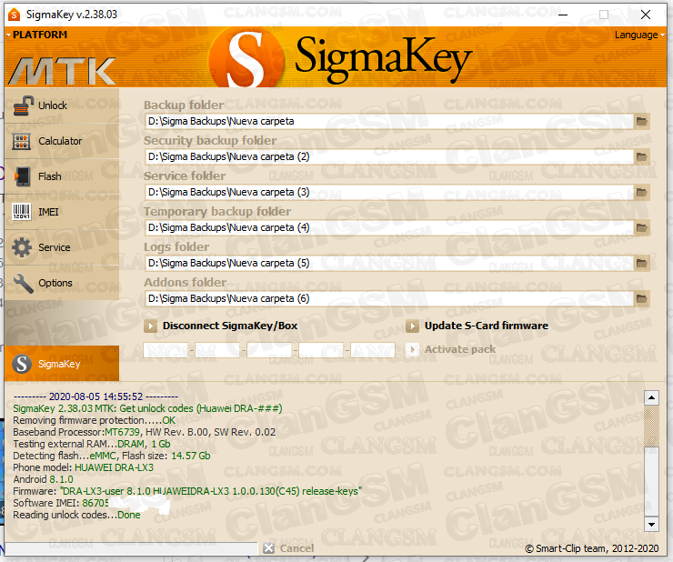Click the Disconnect SigmaKey/Box arrow icon

tap(150, 326)
